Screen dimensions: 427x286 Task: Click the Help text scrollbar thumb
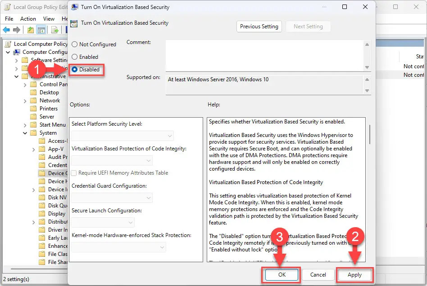coord(369,134)
